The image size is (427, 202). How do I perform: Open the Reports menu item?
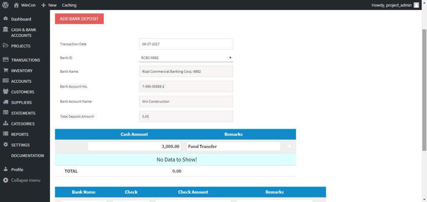20,135
